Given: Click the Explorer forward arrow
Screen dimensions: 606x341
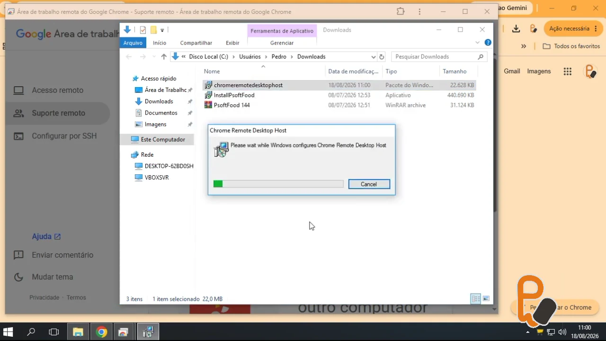Looking at the screenshot, I should coord(143,57).
